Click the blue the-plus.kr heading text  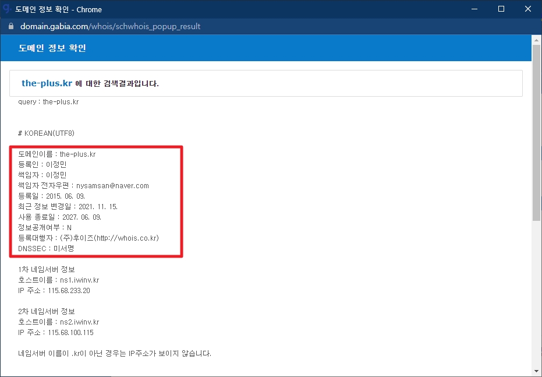(x=47, y=83)
